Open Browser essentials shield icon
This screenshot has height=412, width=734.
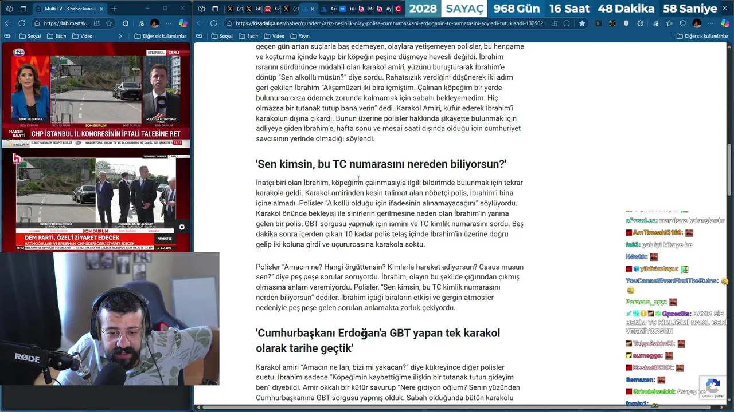click(x=683, y=23)
